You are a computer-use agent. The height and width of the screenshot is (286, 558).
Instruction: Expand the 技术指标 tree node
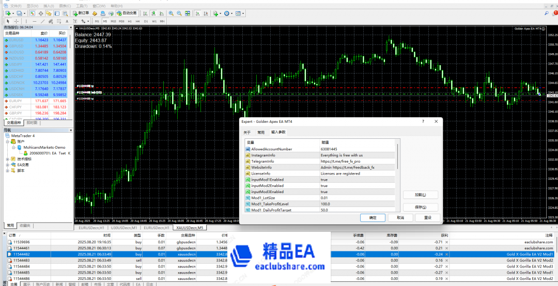(x=7, y=159)
